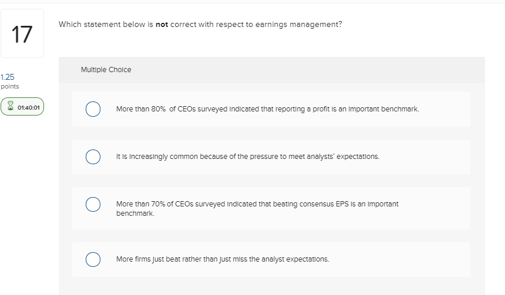
Task: Pick the 'More firms just beat' radio button
Action: (x=92, y=259)
